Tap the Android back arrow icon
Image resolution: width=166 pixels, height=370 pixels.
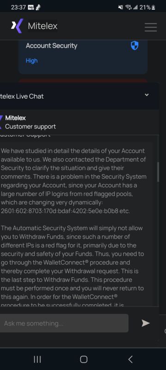(x=130, y=359)
